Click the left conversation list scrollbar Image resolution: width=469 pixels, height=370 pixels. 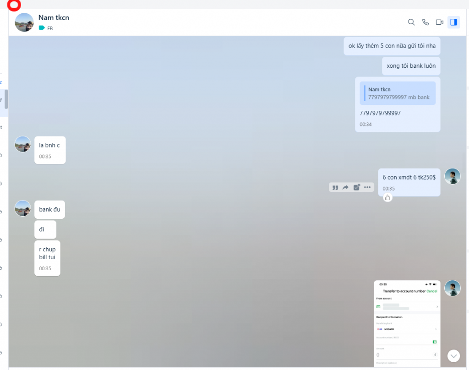6,98
